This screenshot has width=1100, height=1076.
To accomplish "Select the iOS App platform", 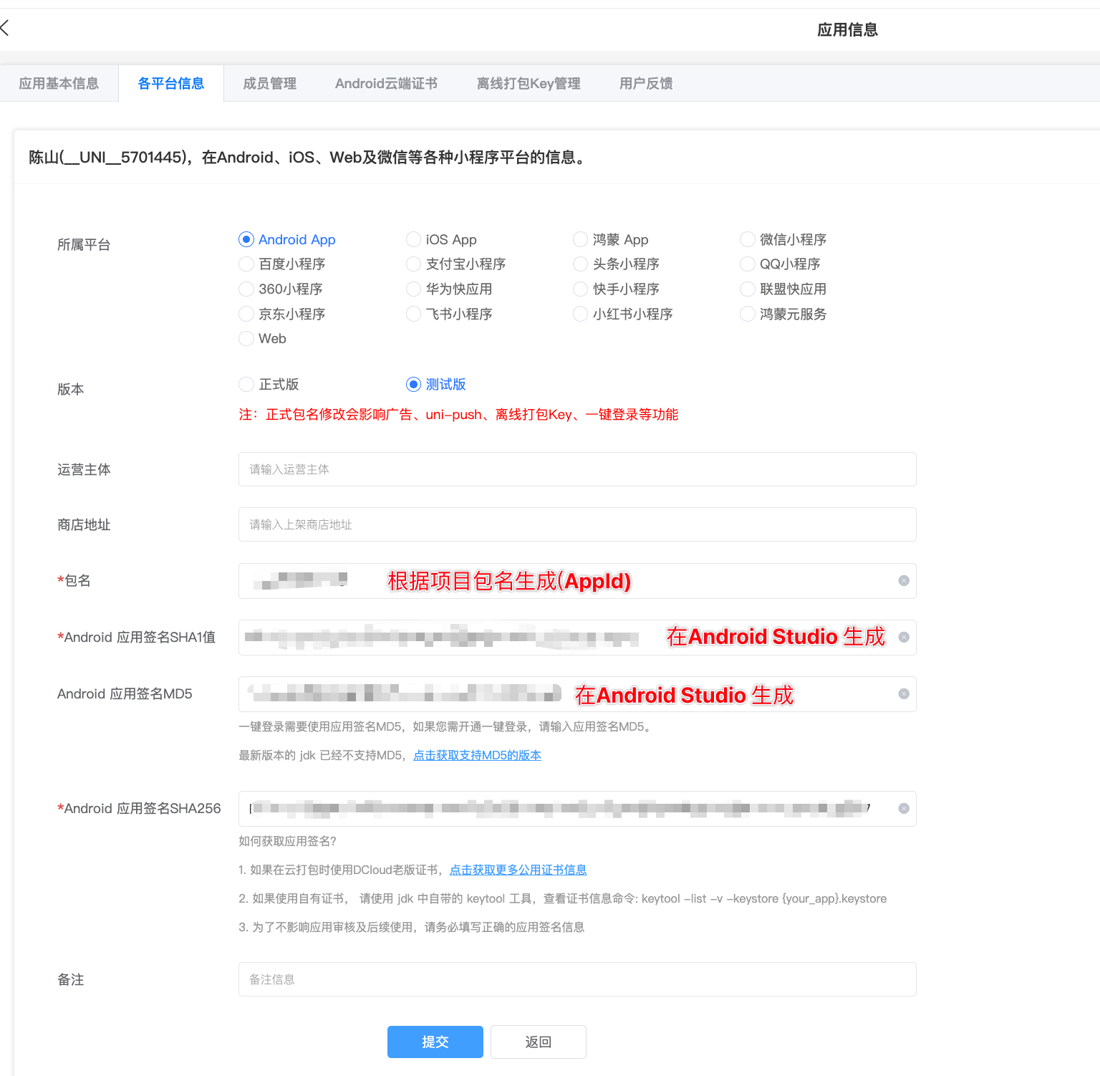I will (413, 239).
